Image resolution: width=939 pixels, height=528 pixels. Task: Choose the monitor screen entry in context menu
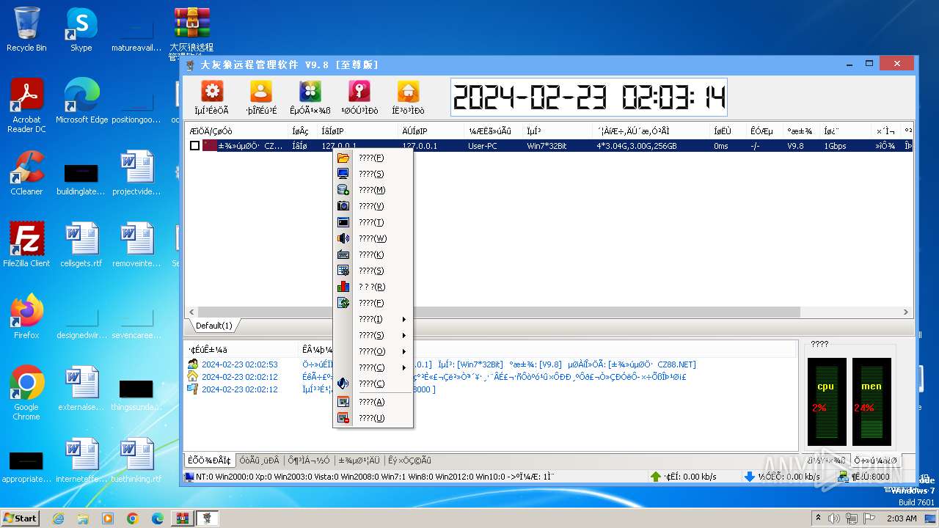373,174
